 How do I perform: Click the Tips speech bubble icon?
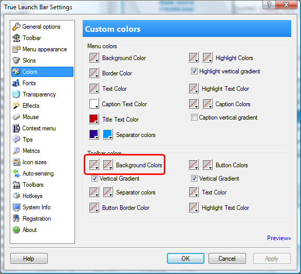tap(16, 140)
